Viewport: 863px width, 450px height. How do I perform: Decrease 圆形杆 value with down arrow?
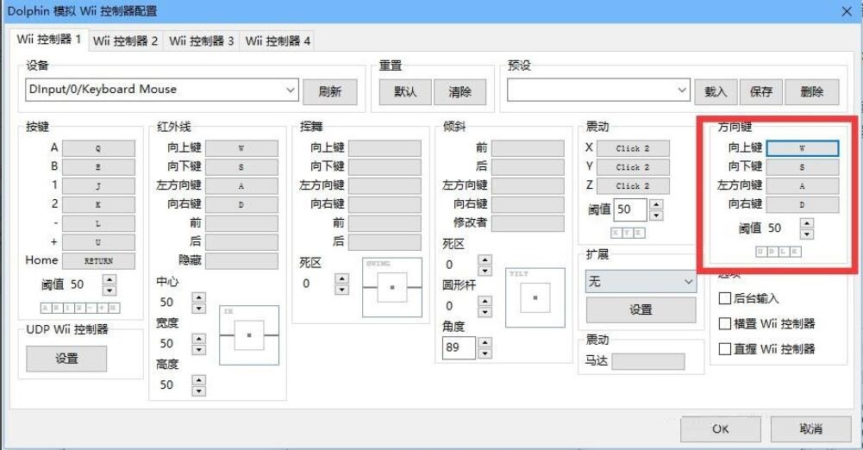(x=485, y=312)
